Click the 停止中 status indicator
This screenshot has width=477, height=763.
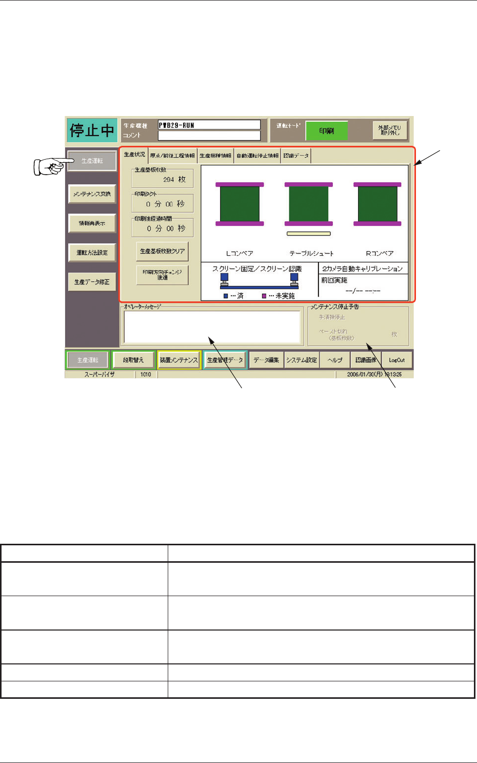92,130
